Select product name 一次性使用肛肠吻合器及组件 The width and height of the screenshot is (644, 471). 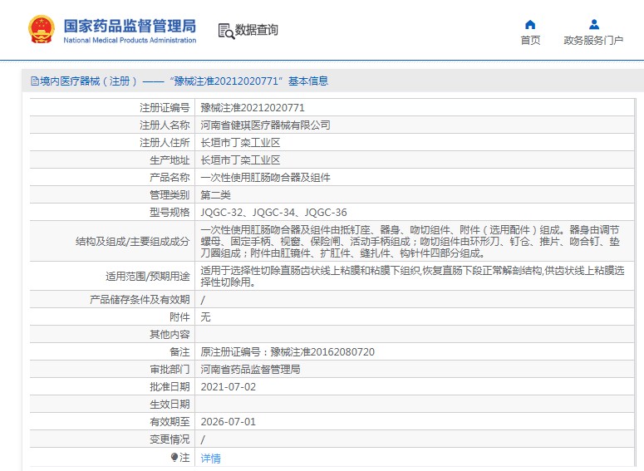(x=265, y=178)
